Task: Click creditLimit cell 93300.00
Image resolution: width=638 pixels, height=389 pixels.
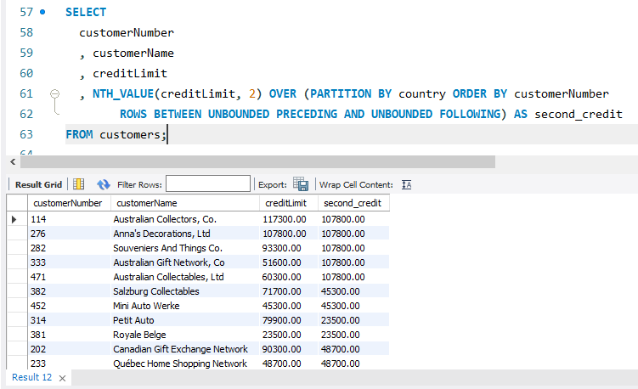Action: pyautogui.click(x=289, y=248)
